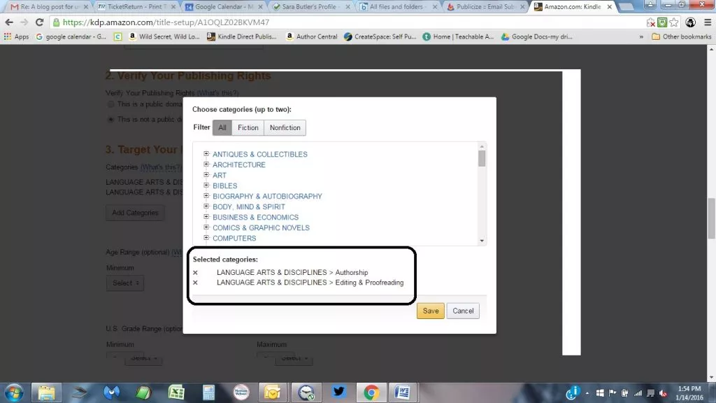716x403 pixels.
Task: Expand the ANTIQUES & COLLECTIBLES category
Action: pos(207,154)
